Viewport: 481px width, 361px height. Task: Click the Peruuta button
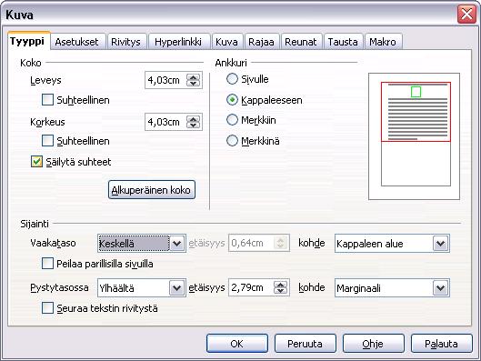(x=305, y=344)
